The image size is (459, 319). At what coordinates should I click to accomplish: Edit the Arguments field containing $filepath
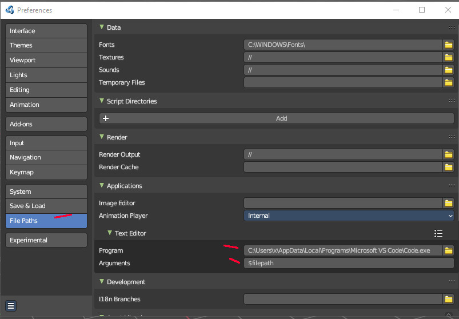[349, 263]
